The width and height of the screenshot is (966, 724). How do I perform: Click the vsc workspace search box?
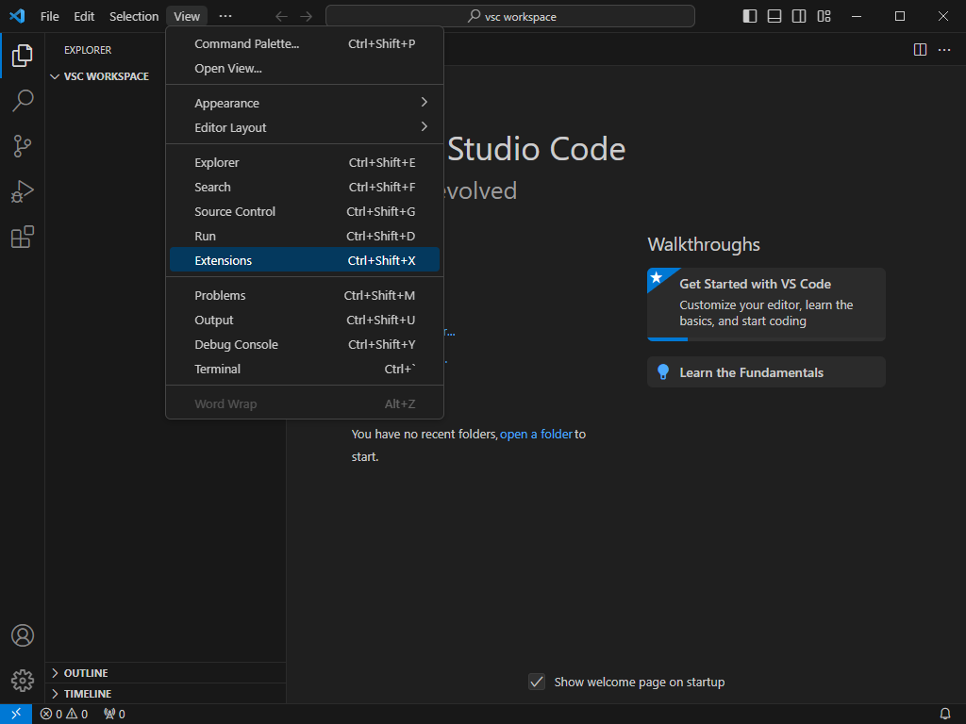[x=510, y=16]
